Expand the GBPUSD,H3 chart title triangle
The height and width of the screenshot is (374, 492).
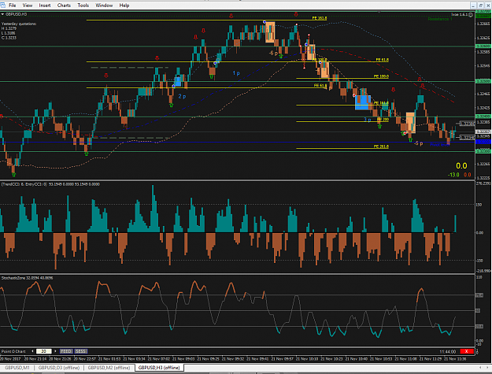[x=2, y=14]
